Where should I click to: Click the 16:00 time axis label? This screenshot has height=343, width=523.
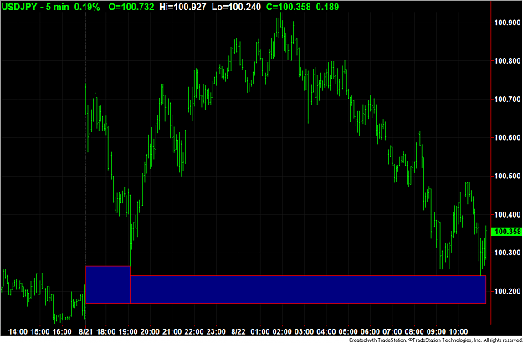62,332
